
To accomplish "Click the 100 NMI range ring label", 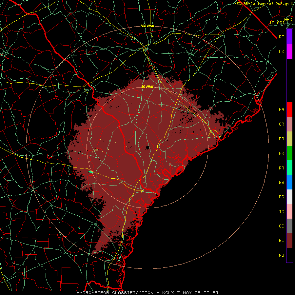I will pos(147,26).
